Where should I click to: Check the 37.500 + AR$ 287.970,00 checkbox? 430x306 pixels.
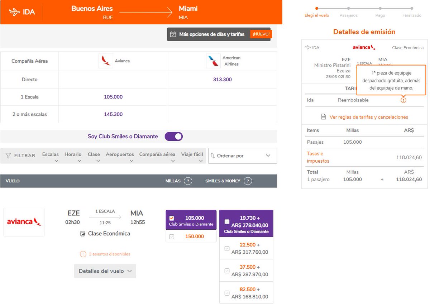tap(227, 271)
